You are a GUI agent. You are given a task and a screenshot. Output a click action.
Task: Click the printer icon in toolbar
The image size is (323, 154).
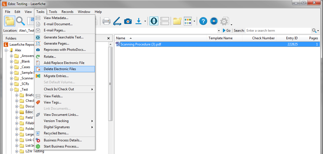click(107, 21)
